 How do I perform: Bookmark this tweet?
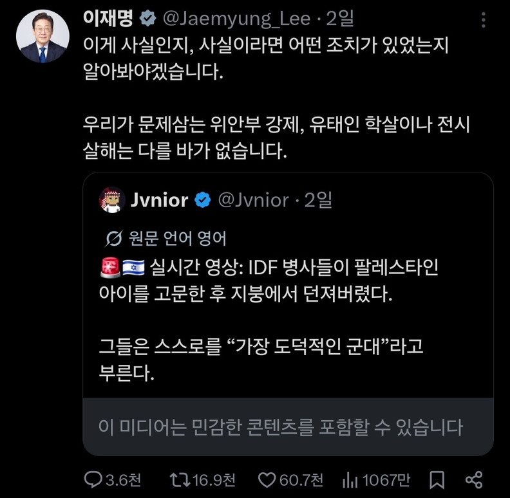click(x=437, y=479)
